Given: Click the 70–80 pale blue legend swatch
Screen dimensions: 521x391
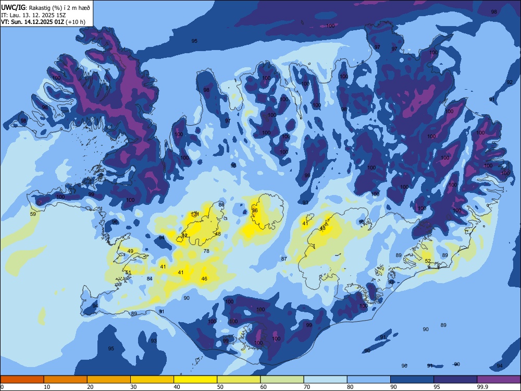Looking at the screenshot, I should point(325,380).
